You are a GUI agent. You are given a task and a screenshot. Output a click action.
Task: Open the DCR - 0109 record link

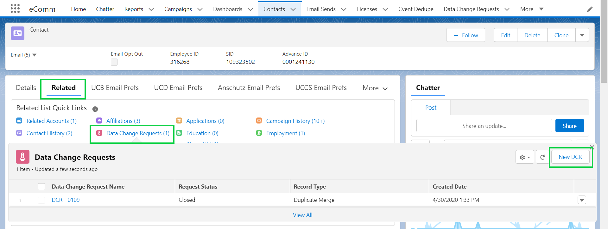pos(66,200)
